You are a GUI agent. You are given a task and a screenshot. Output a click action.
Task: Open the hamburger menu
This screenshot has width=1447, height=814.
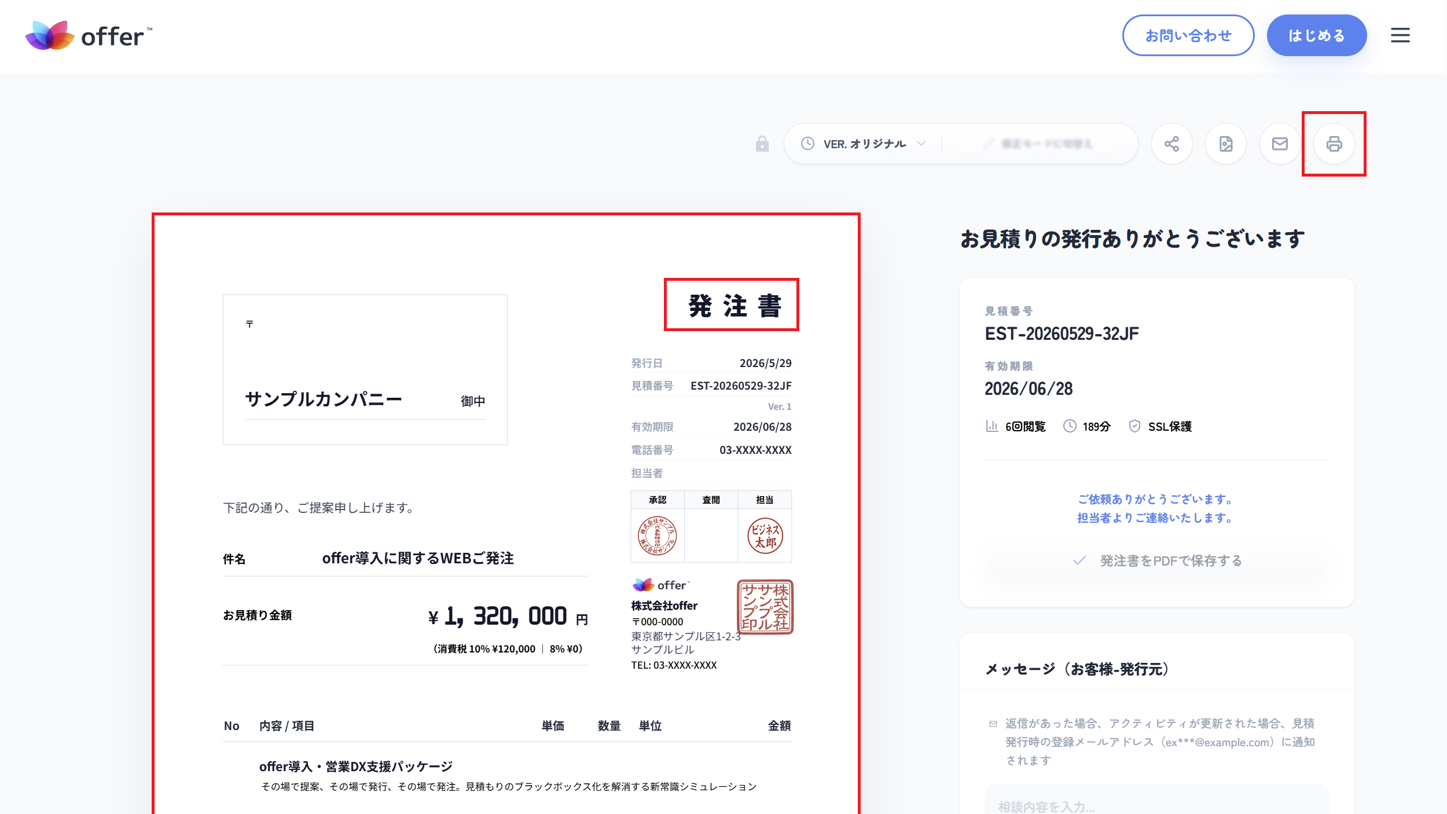point(1400,35)
